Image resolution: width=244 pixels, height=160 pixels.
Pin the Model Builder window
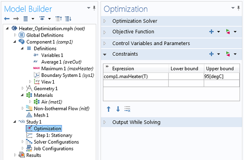pos(94,8)
